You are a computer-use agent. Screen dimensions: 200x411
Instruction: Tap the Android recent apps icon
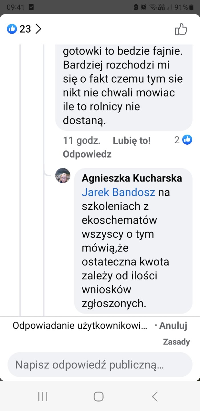point(43,396)
